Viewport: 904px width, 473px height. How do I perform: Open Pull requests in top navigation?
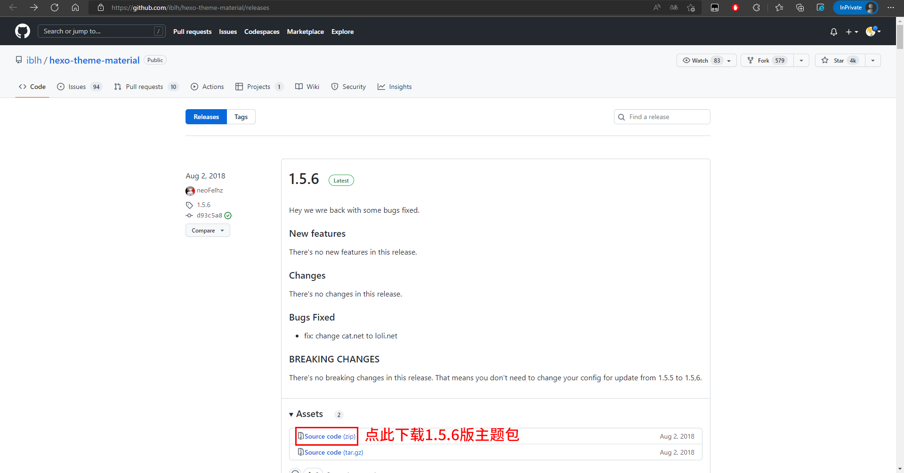tap(192, 32)
